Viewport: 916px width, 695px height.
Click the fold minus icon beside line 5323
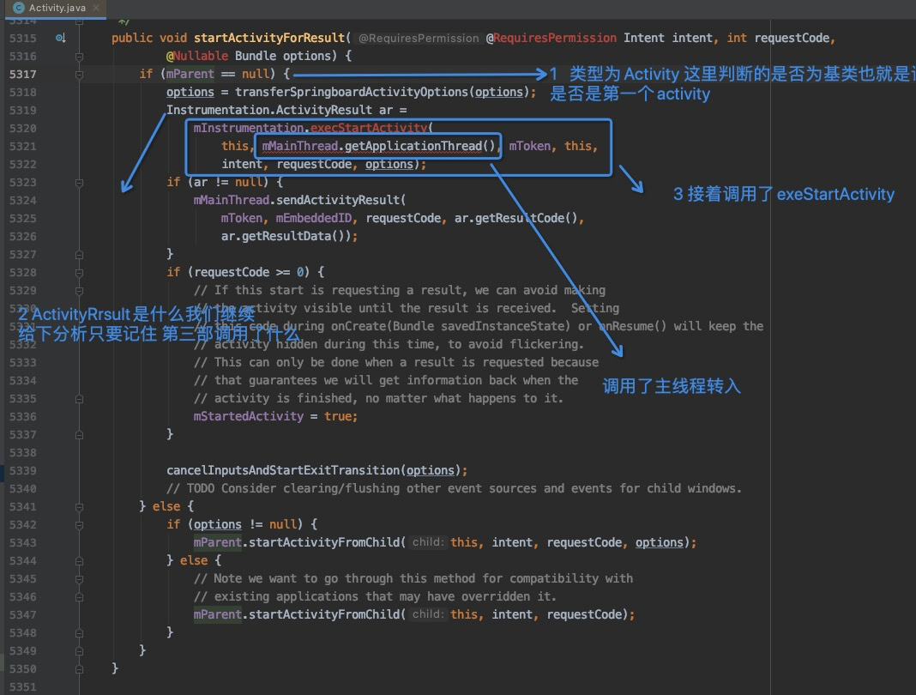pos(80,182)
